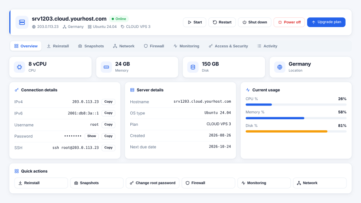Click the next due date 2026-10-24
The height and width of the screenshot is (203, 361).
pyautogui.click(x=220, y=147)
